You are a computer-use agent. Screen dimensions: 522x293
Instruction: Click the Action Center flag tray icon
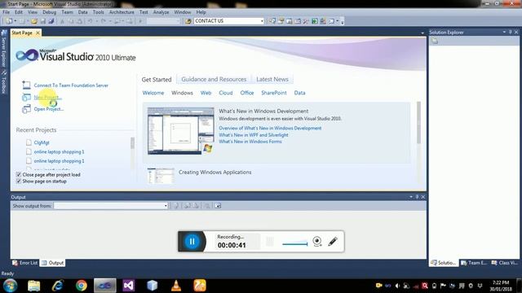pos(443,286)
